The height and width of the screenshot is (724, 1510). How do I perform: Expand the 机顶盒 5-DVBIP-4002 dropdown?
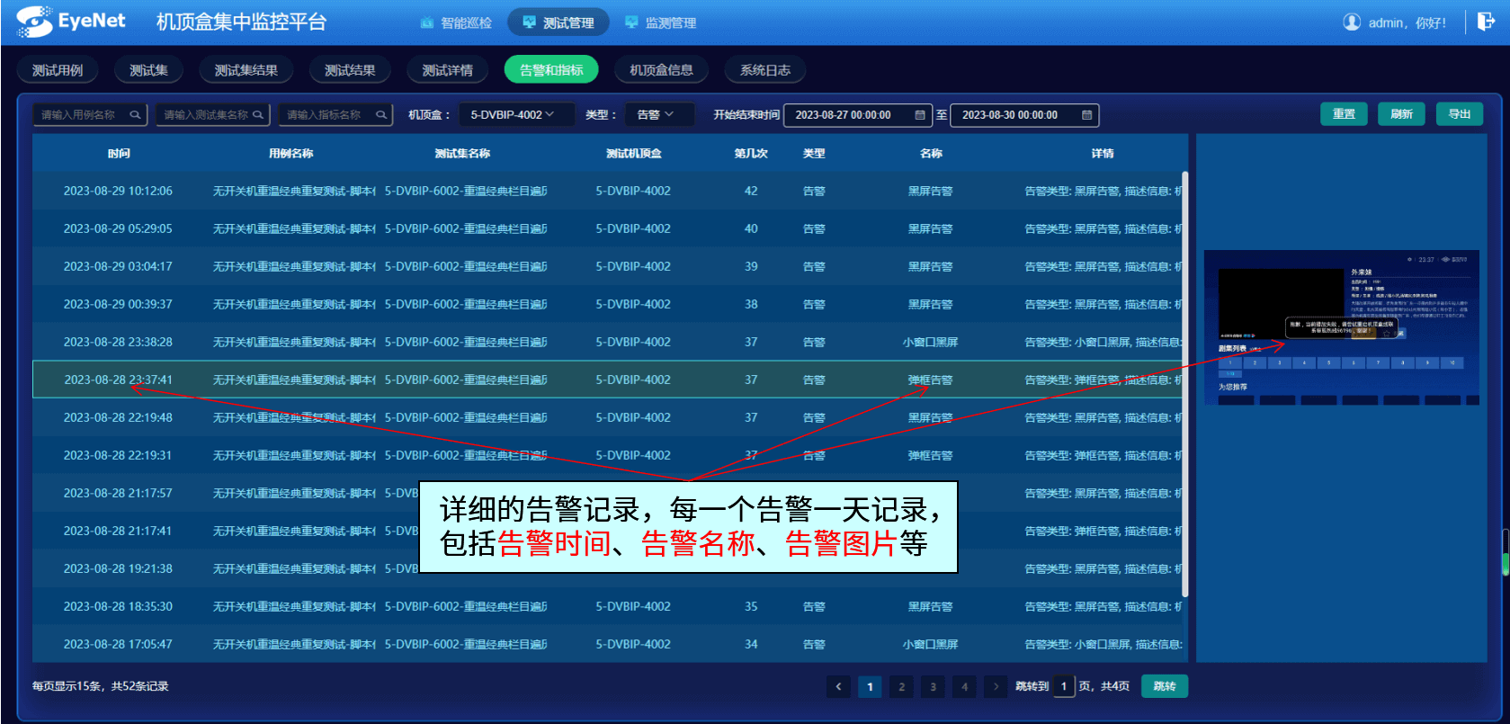516,115
